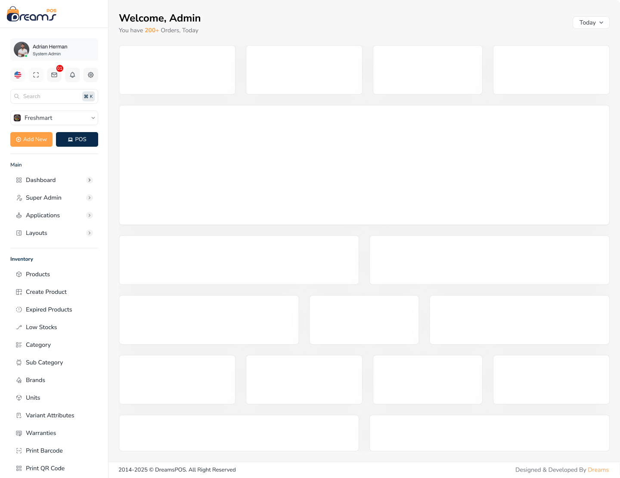620x478 pixels.
Task: Click the US flag language icon
Action: [x=18, y=75]
